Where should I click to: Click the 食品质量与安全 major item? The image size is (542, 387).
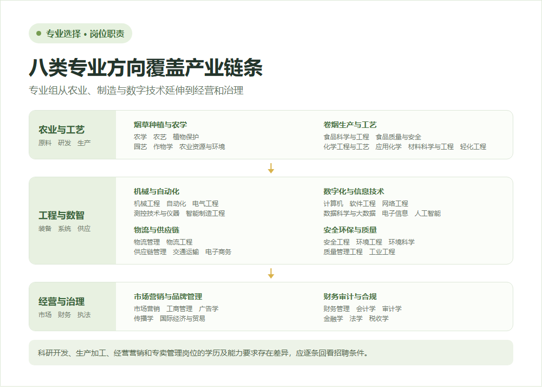398,137
